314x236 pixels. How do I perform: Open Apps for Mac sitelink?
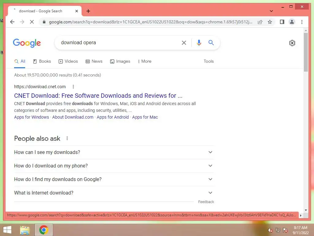[x=145, y=117]
